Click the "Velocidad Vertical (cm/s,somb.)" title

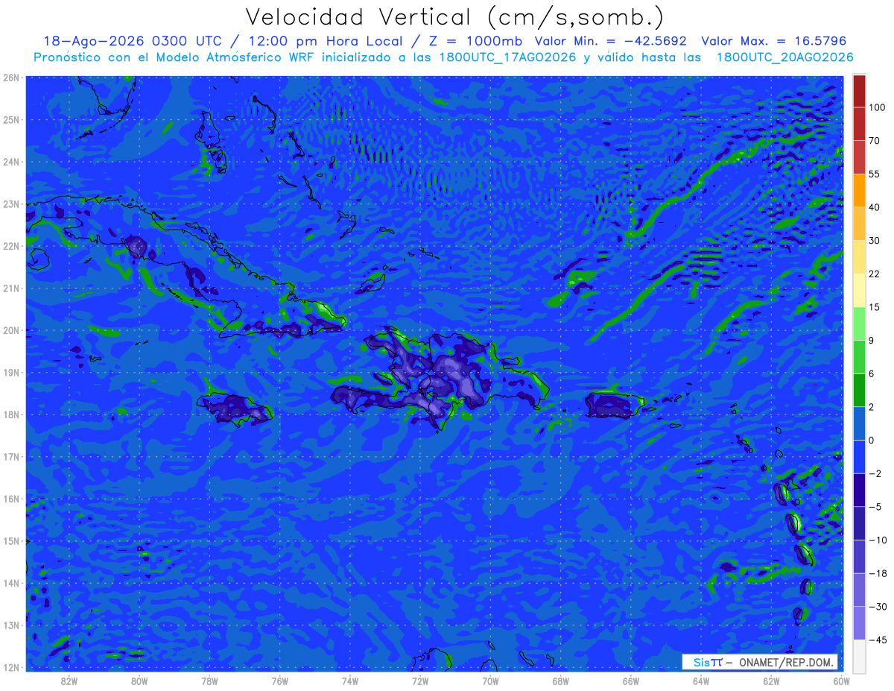454,18
